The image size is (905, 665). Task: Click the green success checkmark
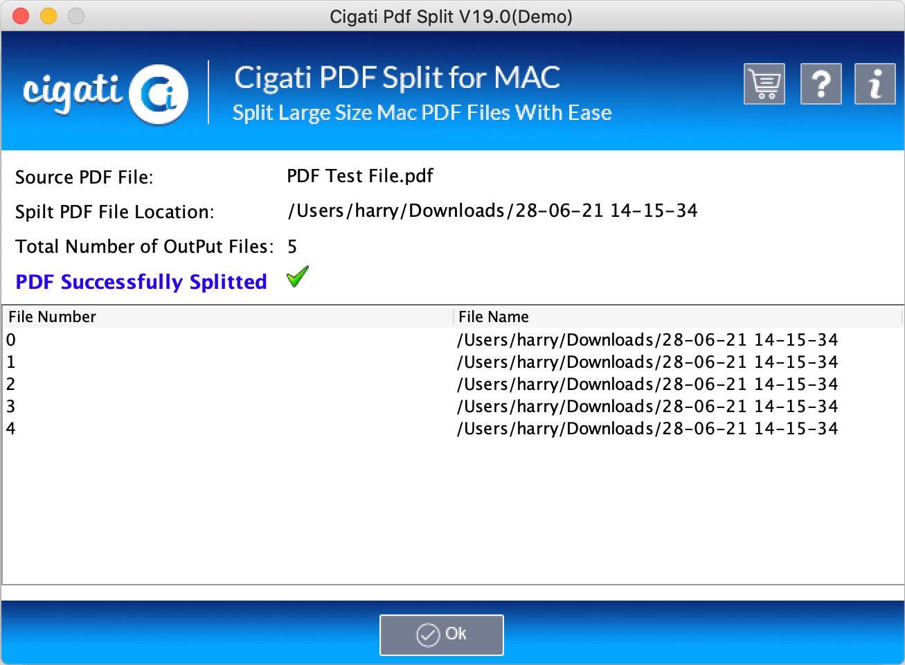click(x=297, y=277)
